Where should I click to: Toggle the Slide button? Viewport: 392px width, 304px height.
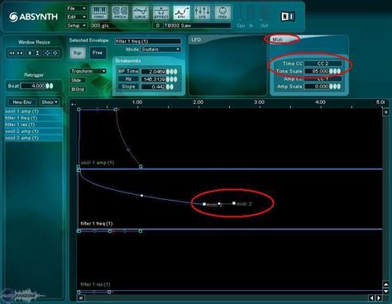(78, 80)
